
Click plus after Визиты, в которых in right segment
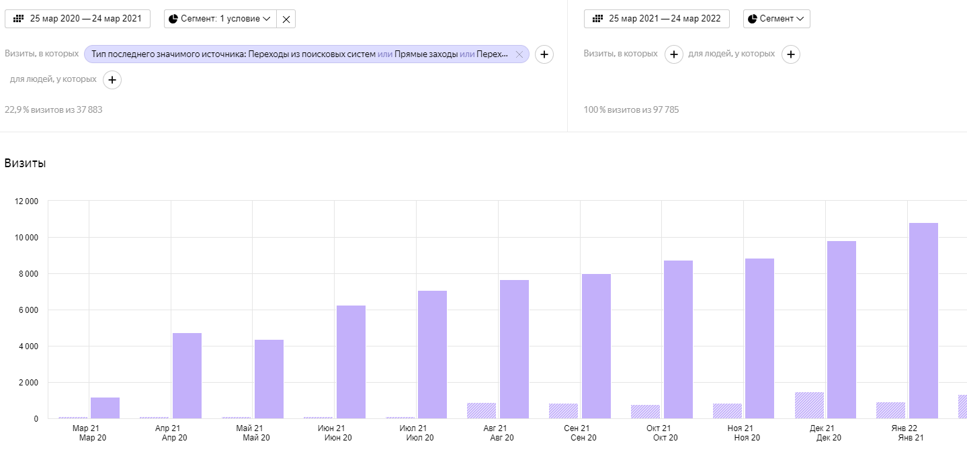(674, 54)
